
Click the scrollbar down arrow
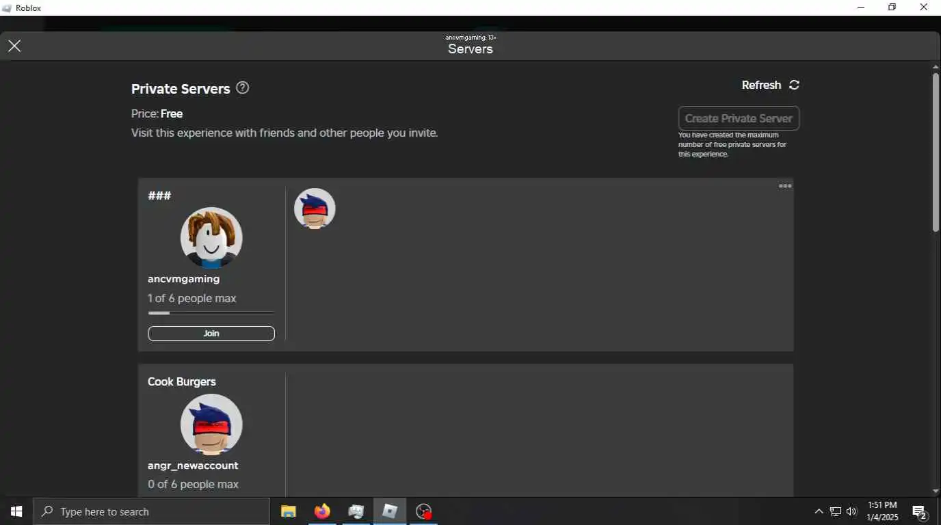936,492
